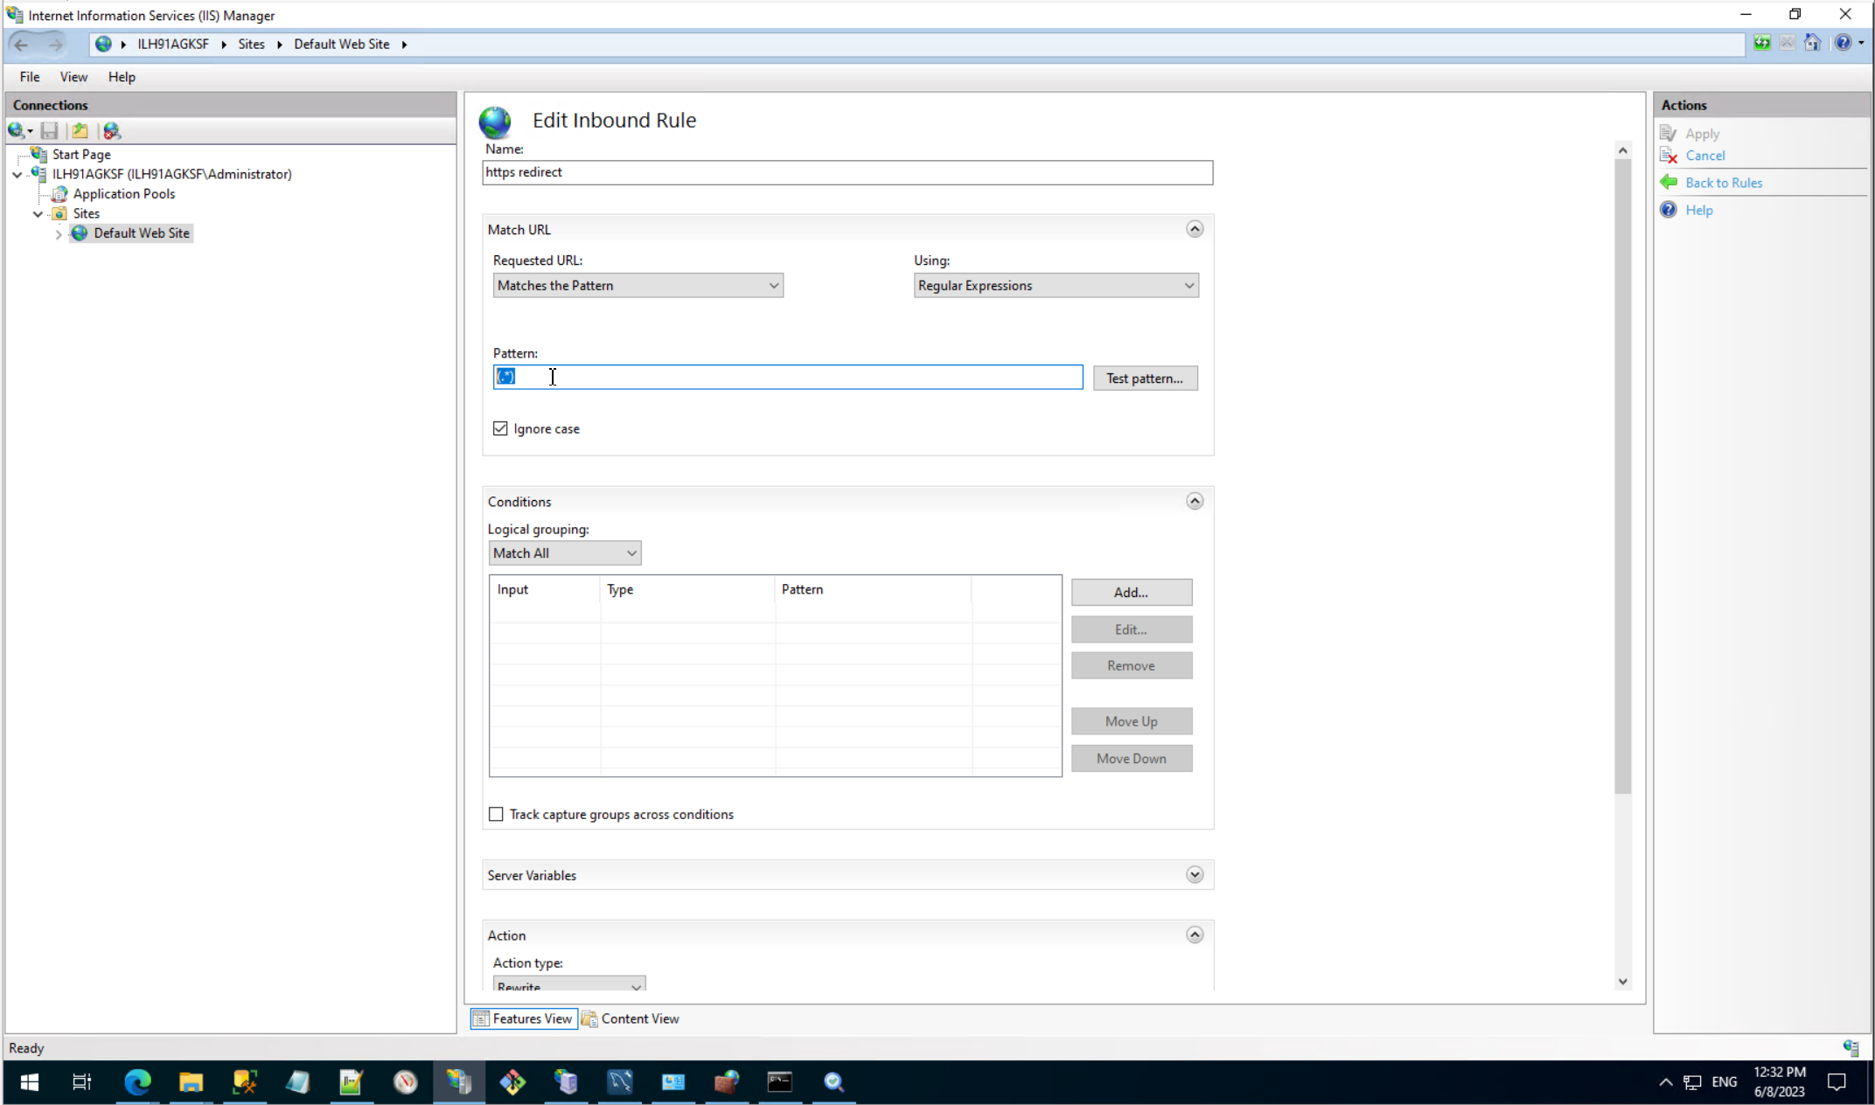The image size is (1875, 1105).
Task: Click the create connection globe icon
Action: [17, 131]
